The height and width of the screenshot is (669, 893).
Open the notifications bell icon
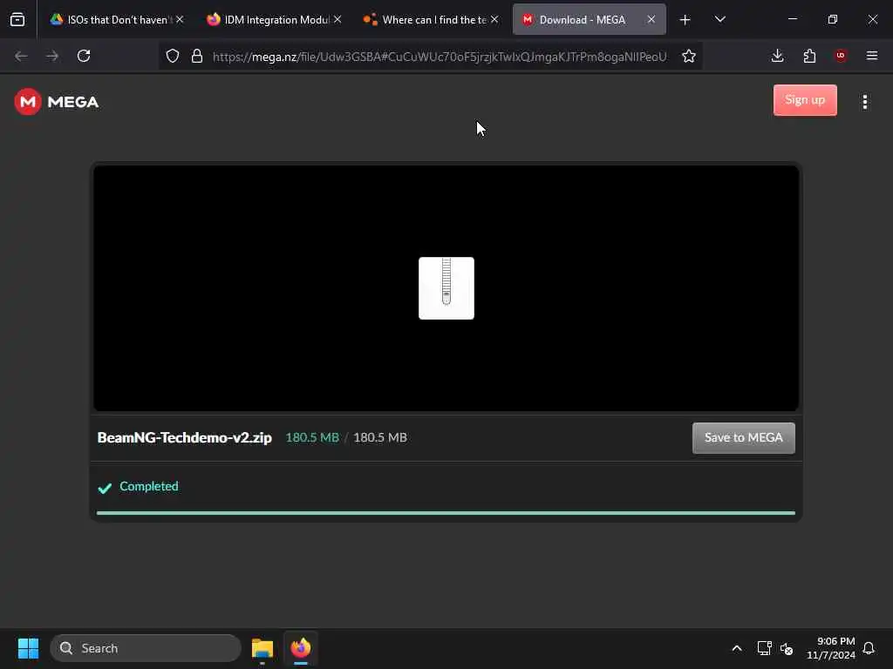click(x=869, y=648)
